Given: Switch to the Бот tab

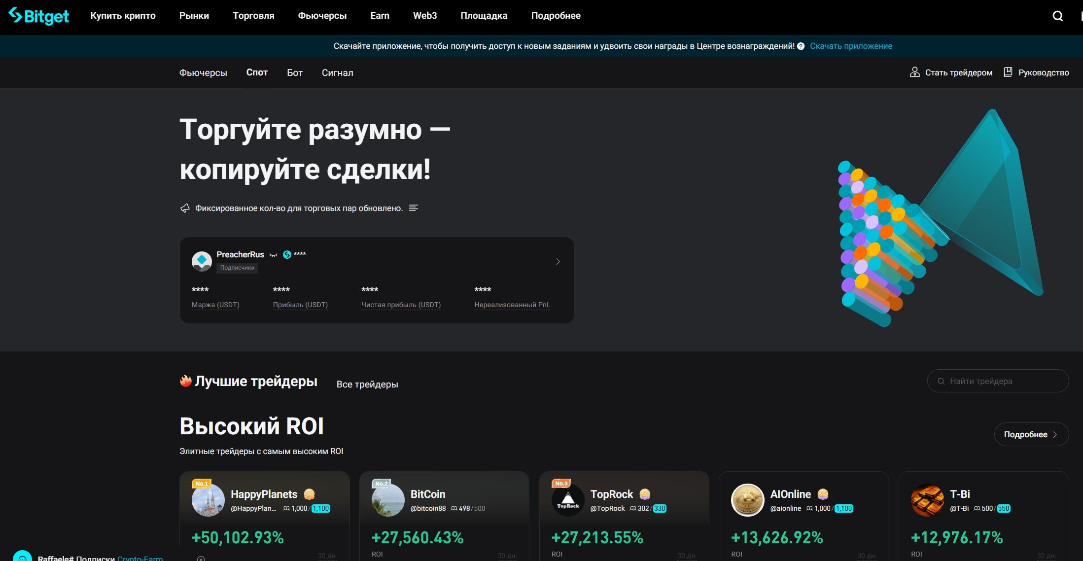Looking at the screenshot, I should click(x=295, y=73).
